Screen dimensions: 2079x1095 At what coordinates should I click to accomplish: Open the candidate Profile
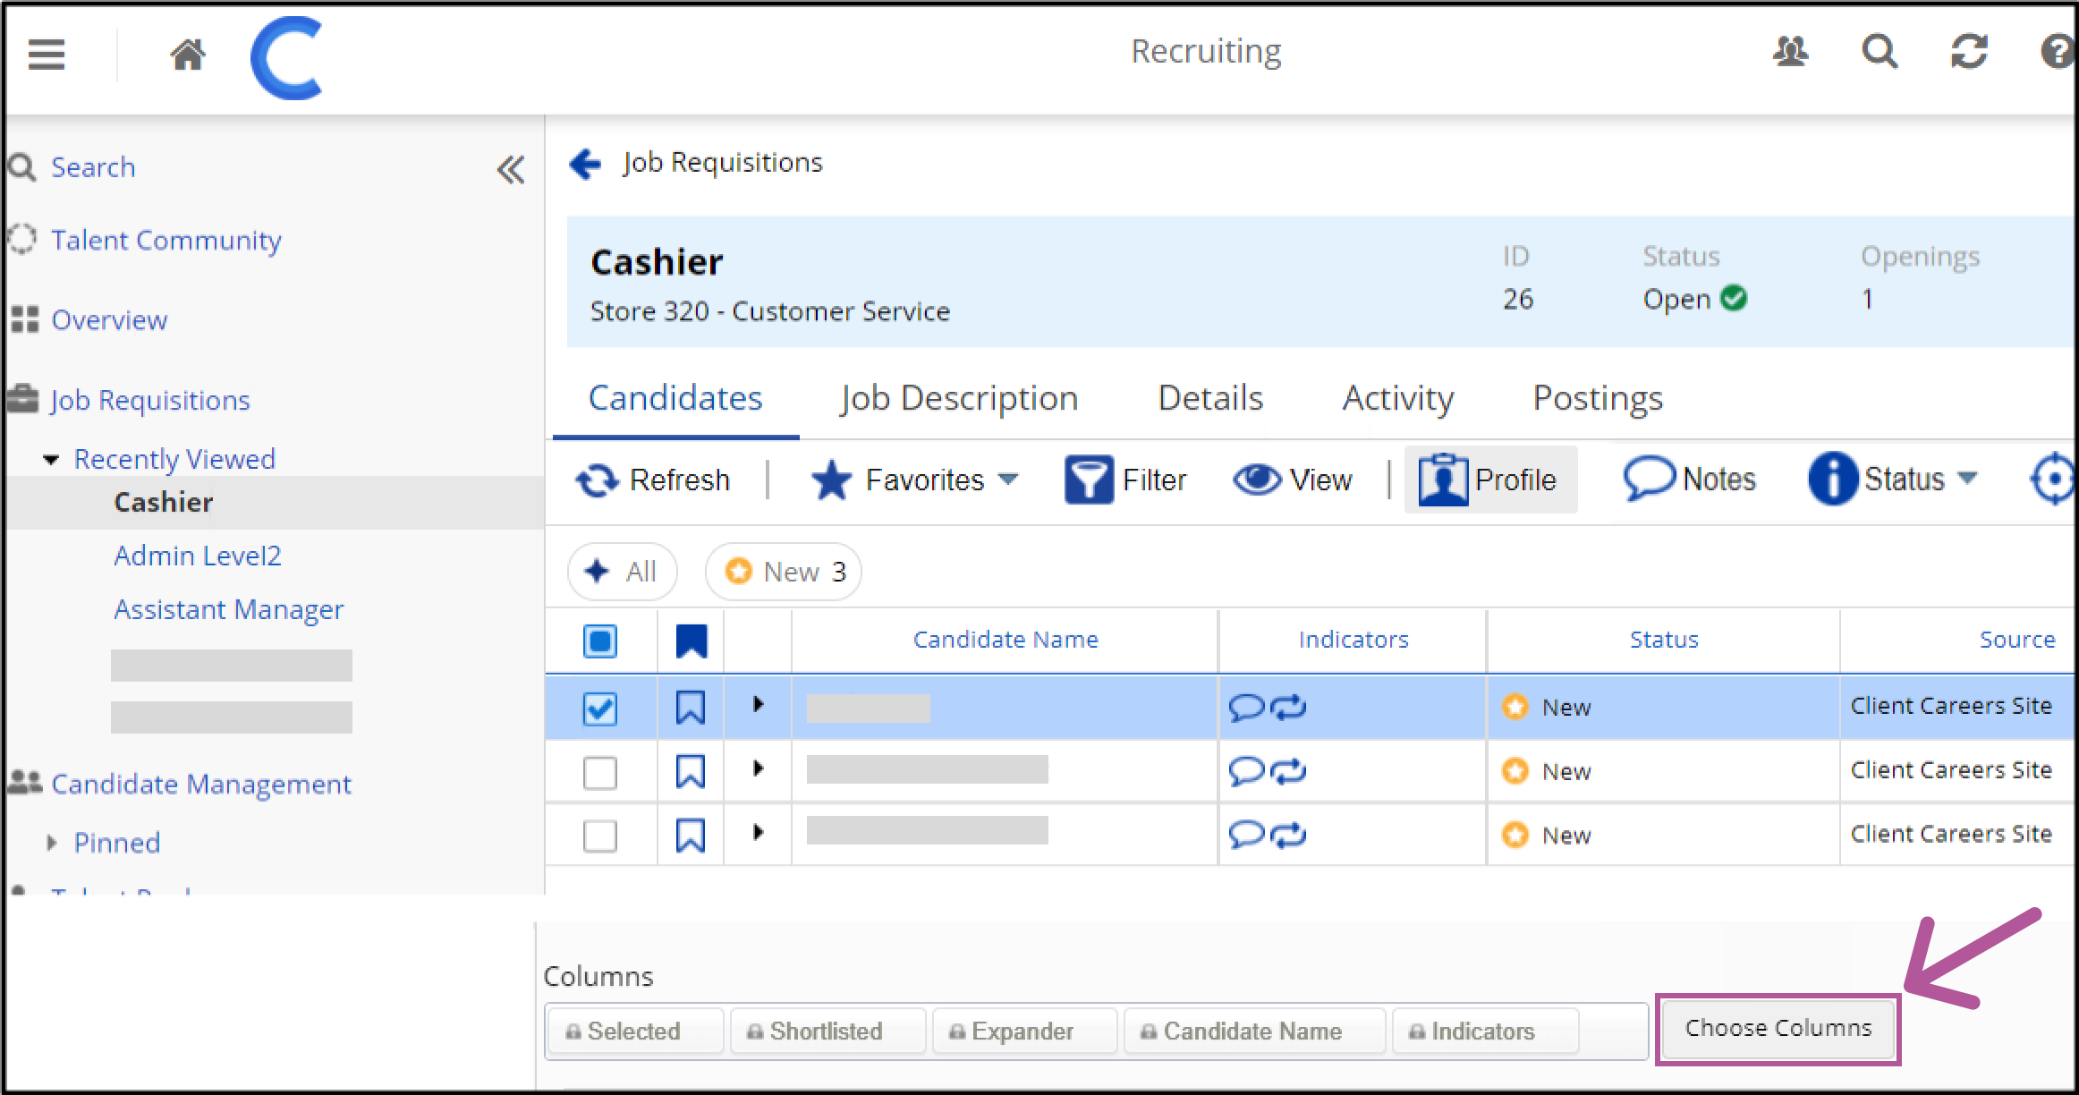pyautogui.click(x=1489, y=480)
